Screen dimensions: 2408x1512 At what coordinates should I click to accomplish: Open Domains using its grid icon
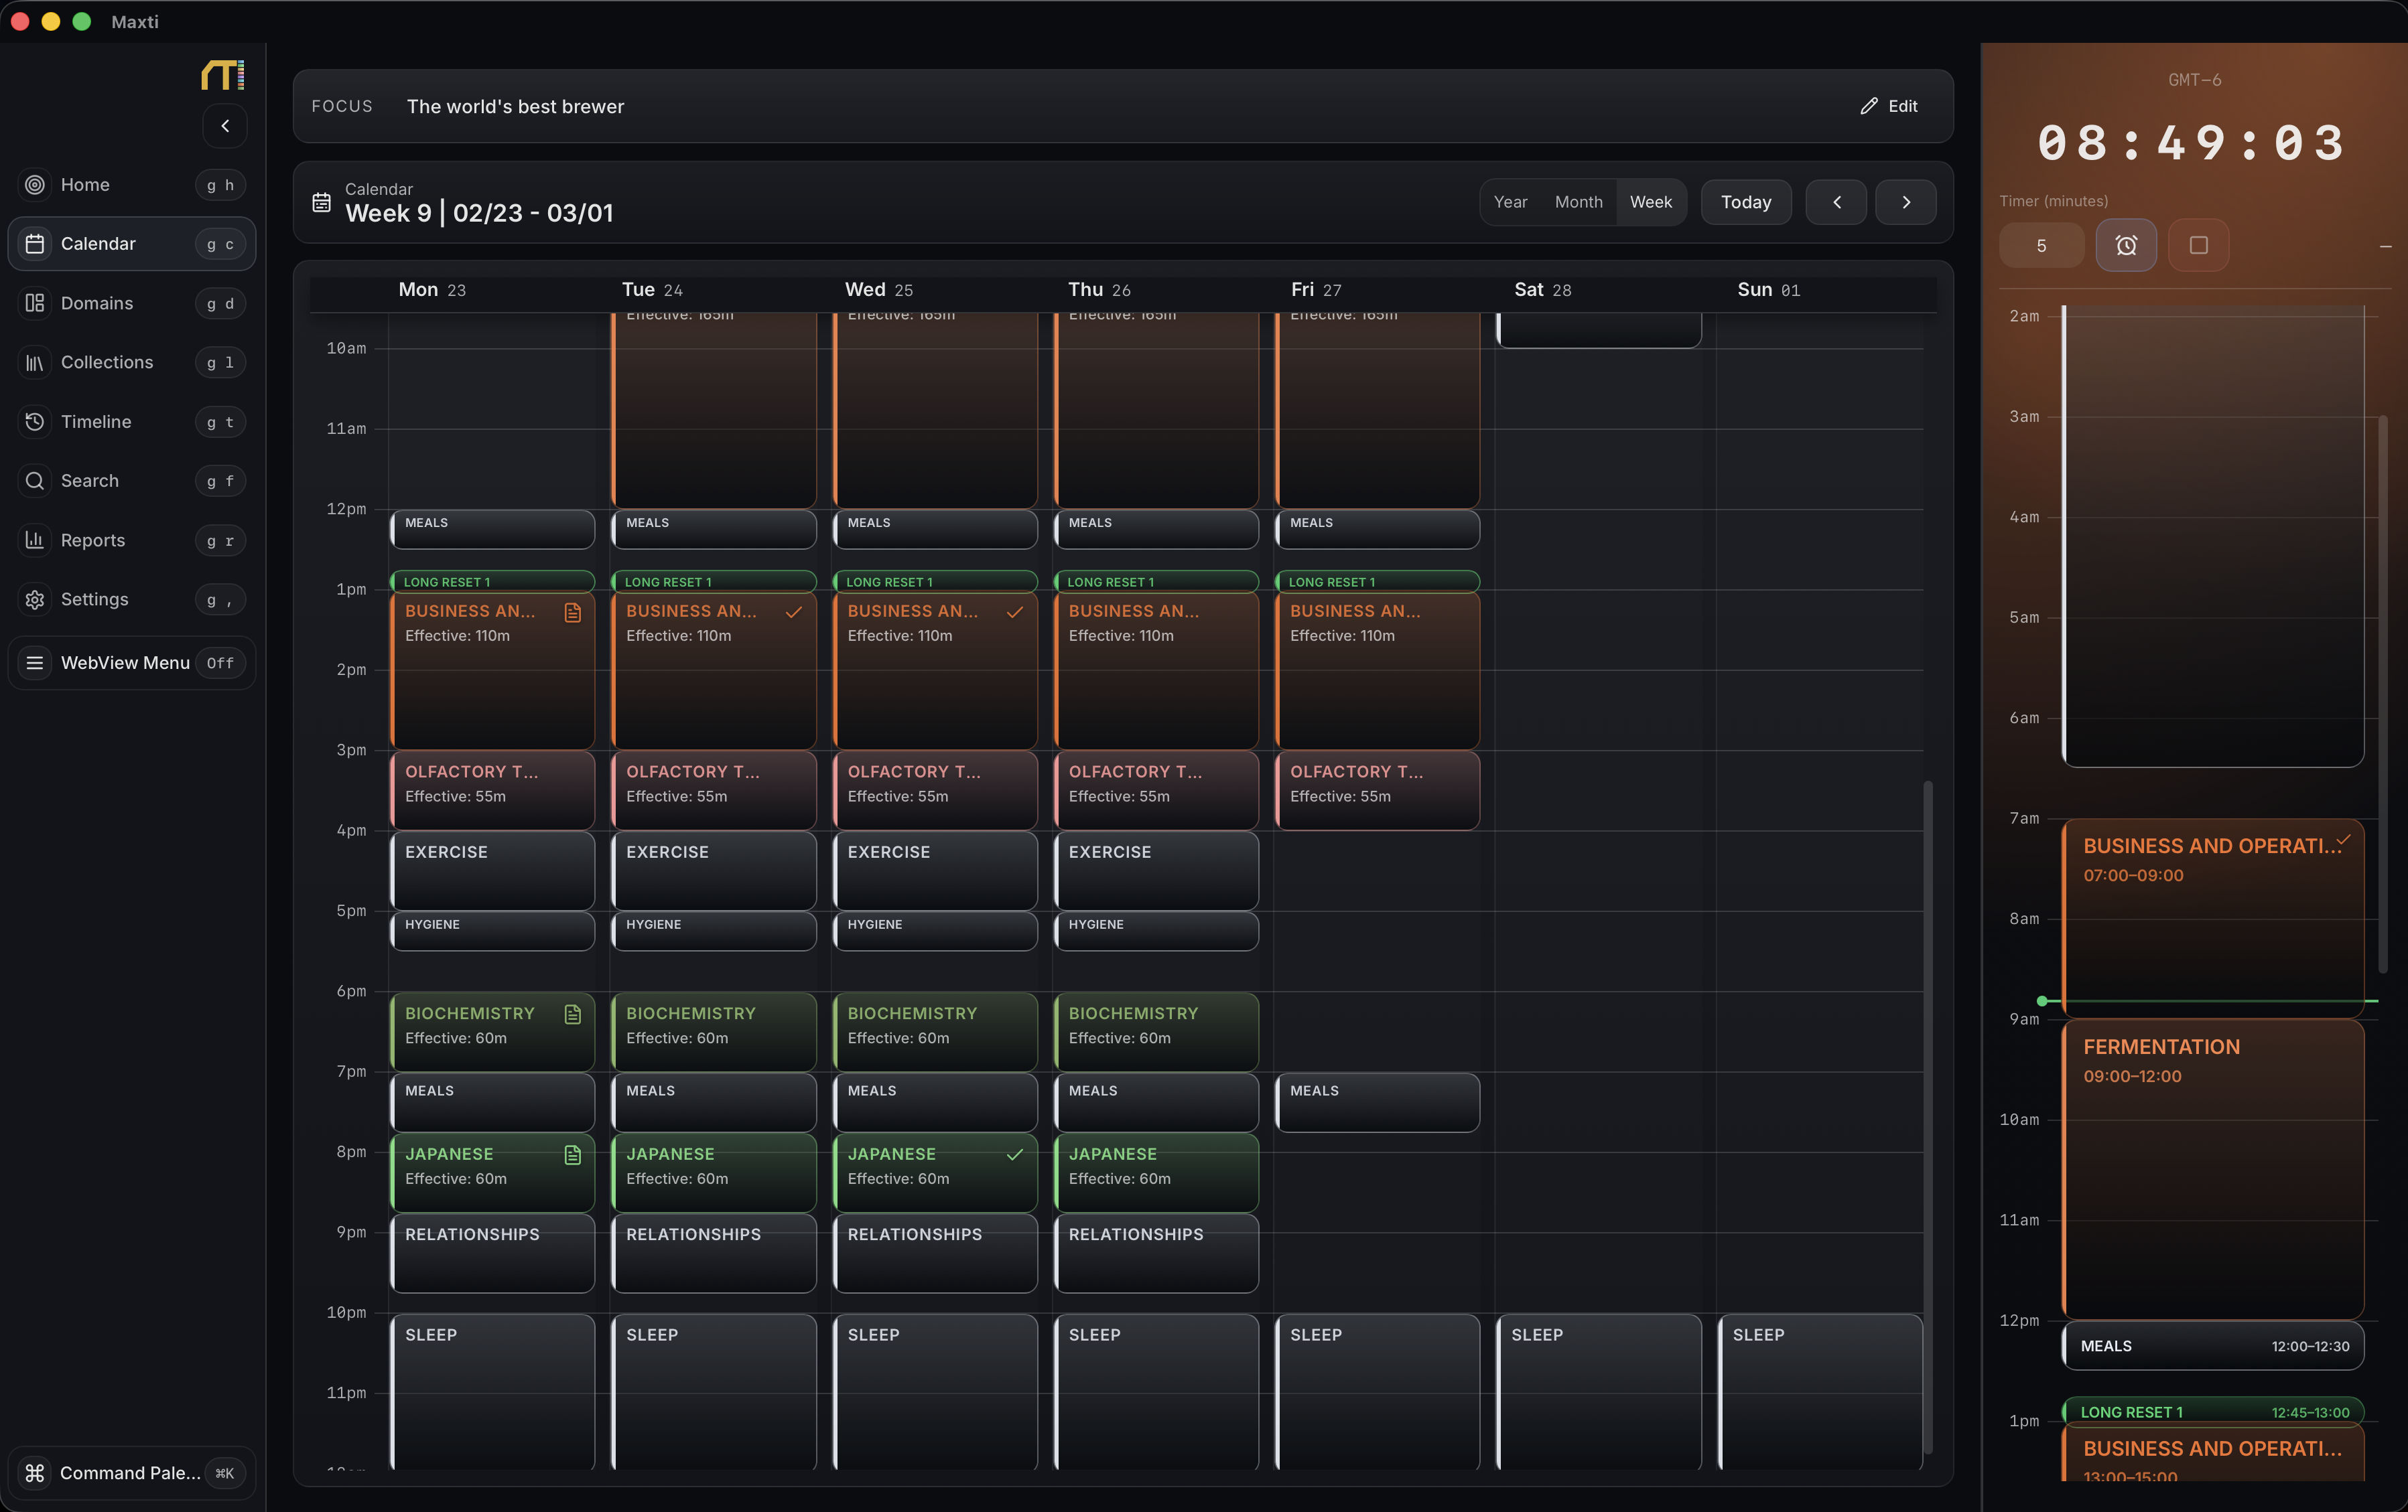coord(35,303)
